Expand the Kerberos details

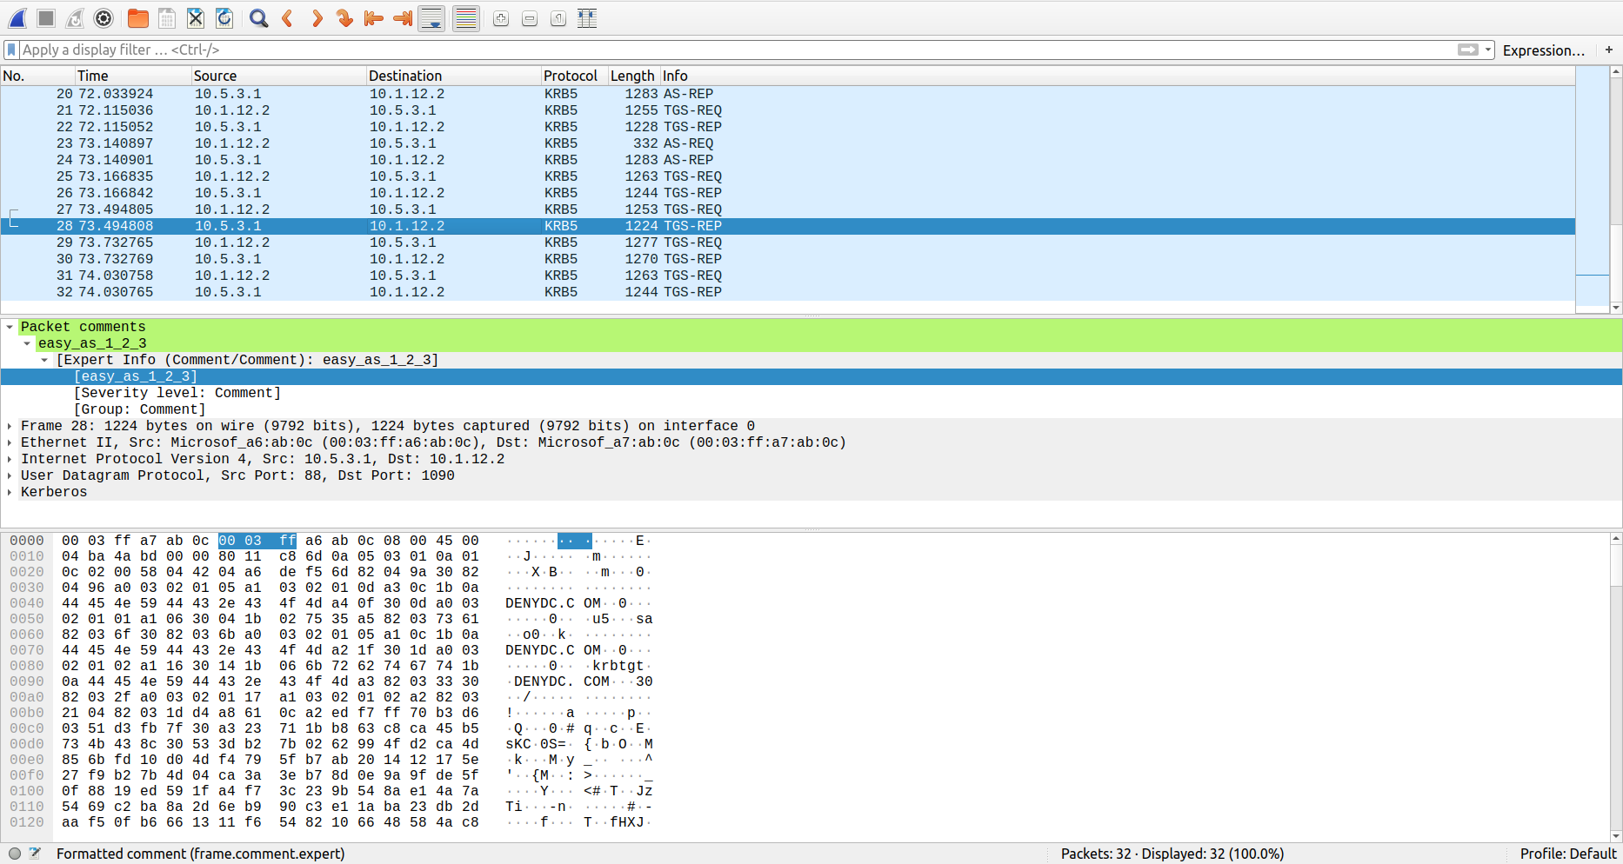10,492
